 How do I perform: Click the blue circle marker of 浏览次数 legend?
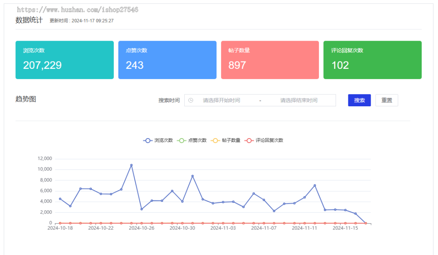coord(147,140)
